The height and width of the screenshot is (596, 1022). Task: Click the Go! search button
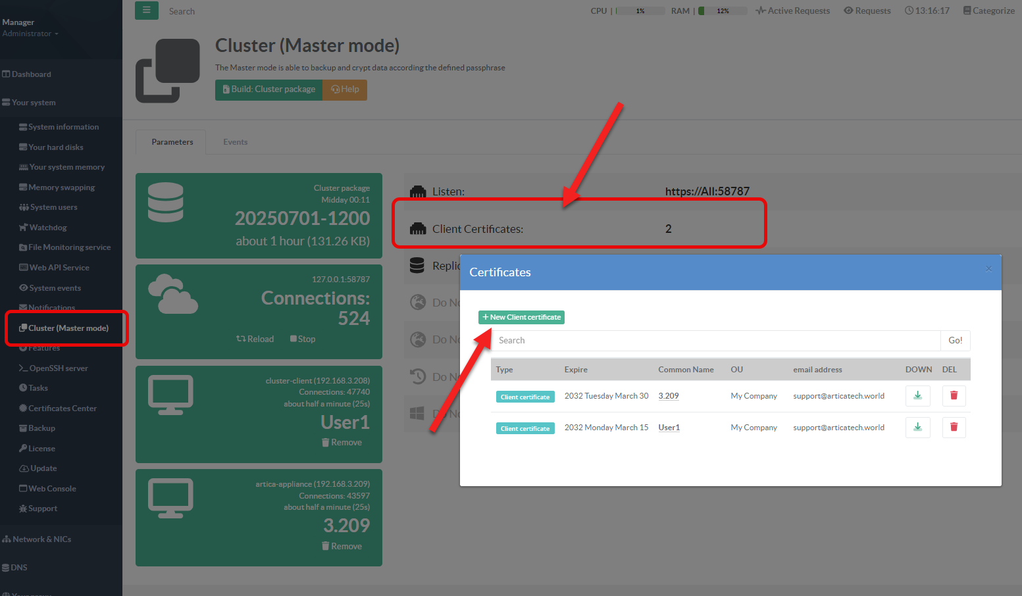pos(955,340)
